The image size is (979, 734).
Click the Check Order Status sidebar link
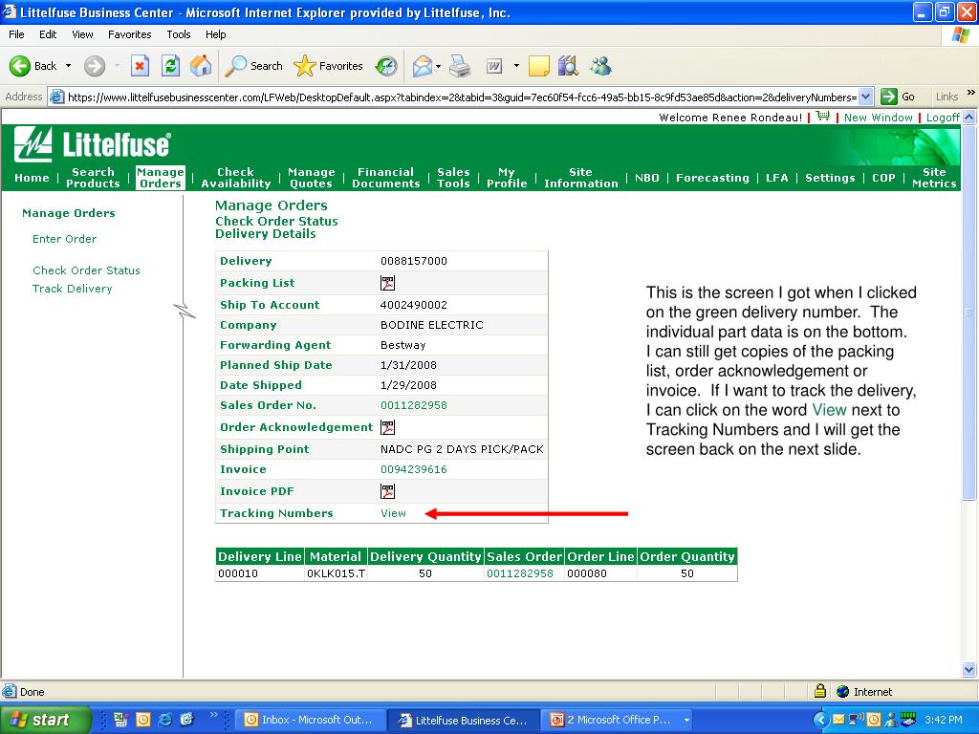pos(86,270)
